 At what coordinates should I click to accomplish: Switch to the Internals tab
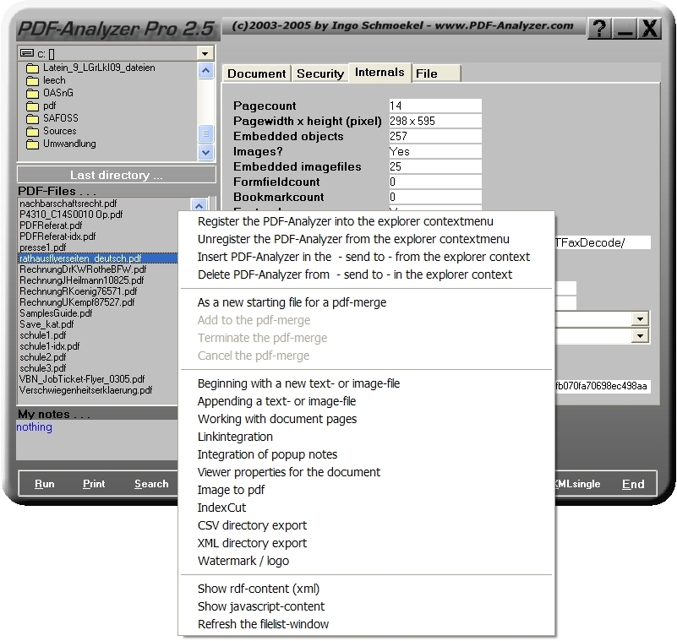coord(379,73)
